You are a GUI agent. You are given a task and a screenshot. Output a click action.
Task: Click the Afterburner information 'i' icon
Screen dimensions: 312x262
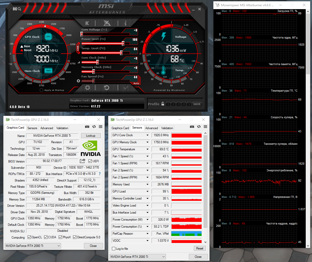point(125,23)
